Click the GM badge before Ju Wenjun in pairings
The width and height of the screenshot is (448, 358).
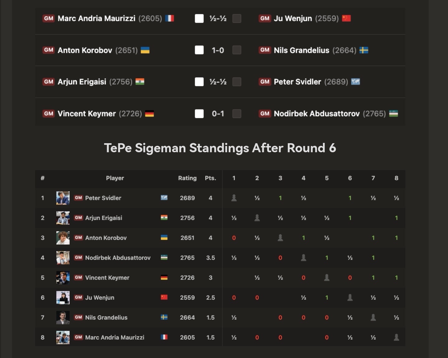pyautogui.click(x=265, y=18)
